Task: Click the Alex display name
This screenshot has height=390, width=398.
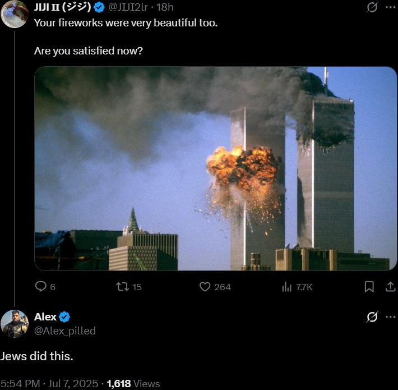Action: pyautogui.click(x=45, y=317)
